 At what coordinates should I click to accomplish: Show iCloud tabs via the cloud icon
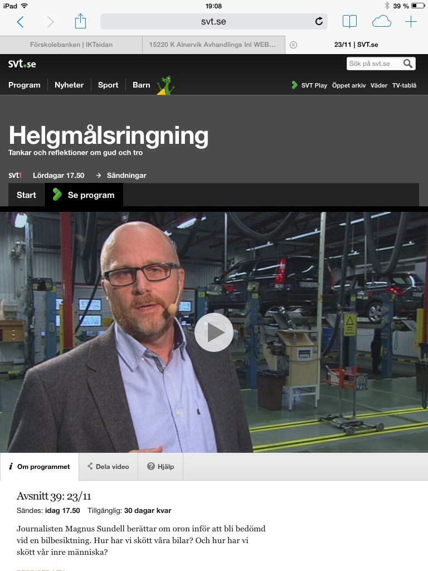click(x=381, y=22)
